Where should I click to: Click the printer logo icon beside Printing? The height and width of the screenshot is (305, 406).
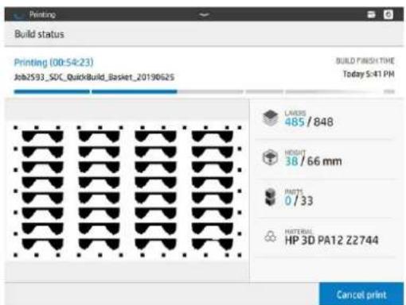18,16
